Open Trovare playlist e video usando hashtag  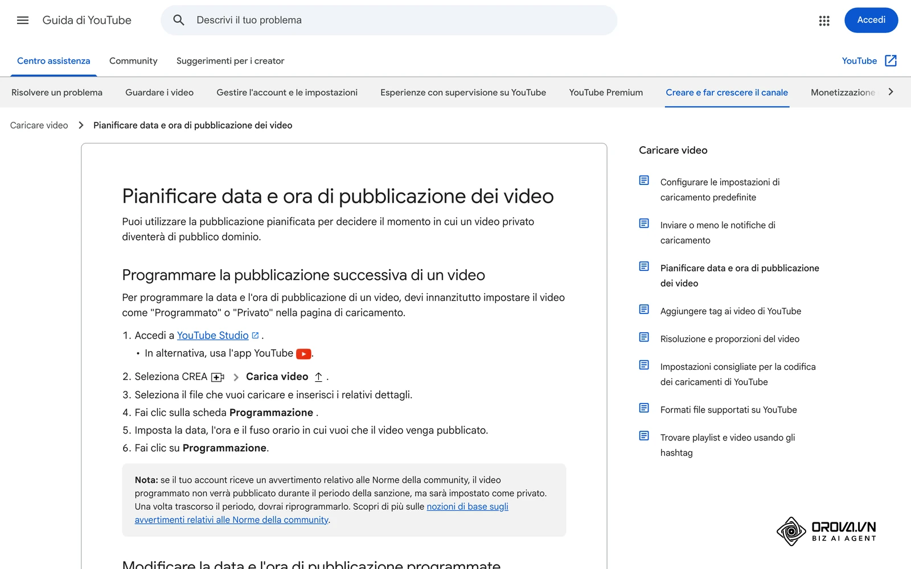(727, 445)
